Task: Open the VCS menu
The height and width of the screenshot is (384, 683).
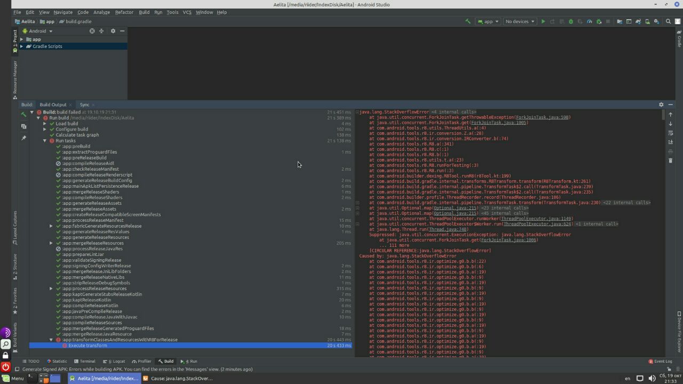Action: [187, 12]
